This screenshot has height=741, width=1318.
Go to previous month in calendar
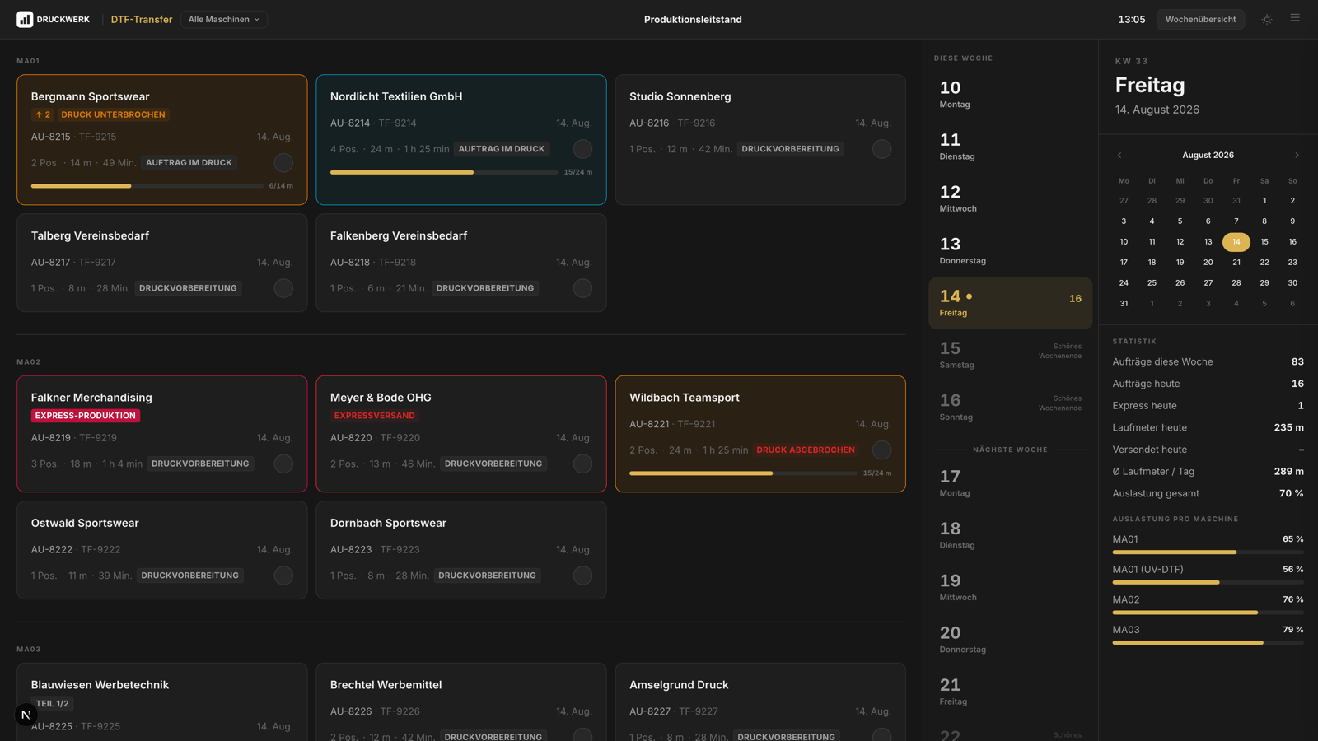tap(1119, 155)
